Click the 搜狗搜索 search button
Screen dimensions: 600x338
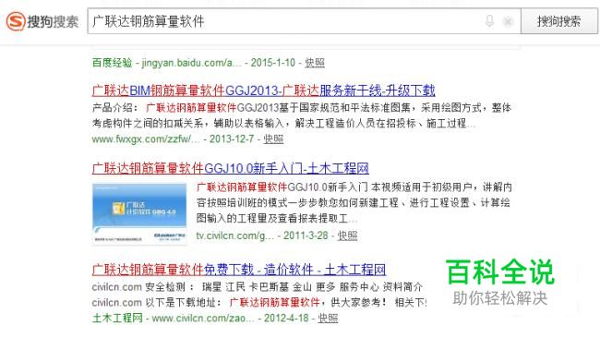(x=558, y=21)
